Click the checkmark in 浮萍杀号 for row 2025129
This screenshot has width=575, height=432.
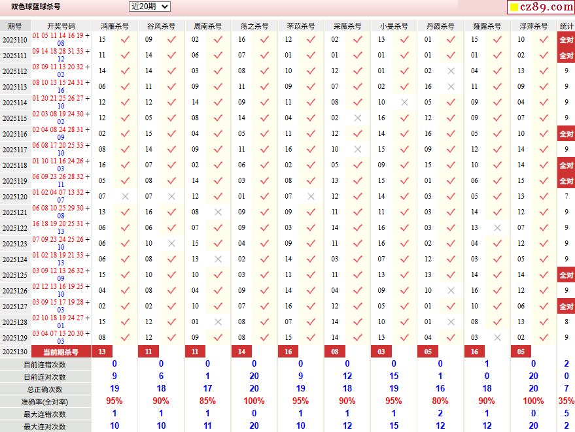tap(544, 337)
